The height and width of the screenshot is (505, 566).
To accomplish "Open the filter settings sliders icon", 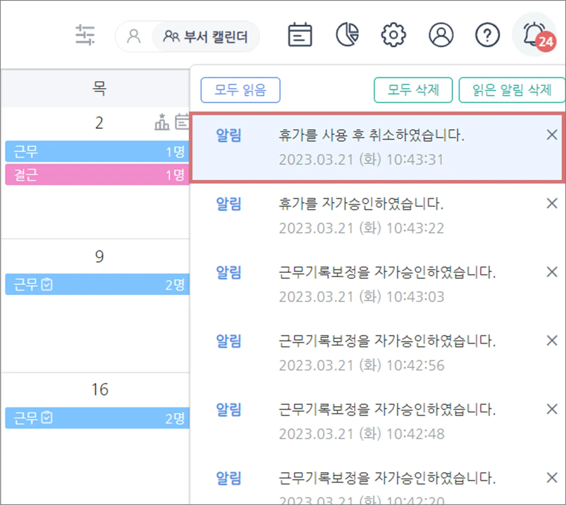I will 85,35.
